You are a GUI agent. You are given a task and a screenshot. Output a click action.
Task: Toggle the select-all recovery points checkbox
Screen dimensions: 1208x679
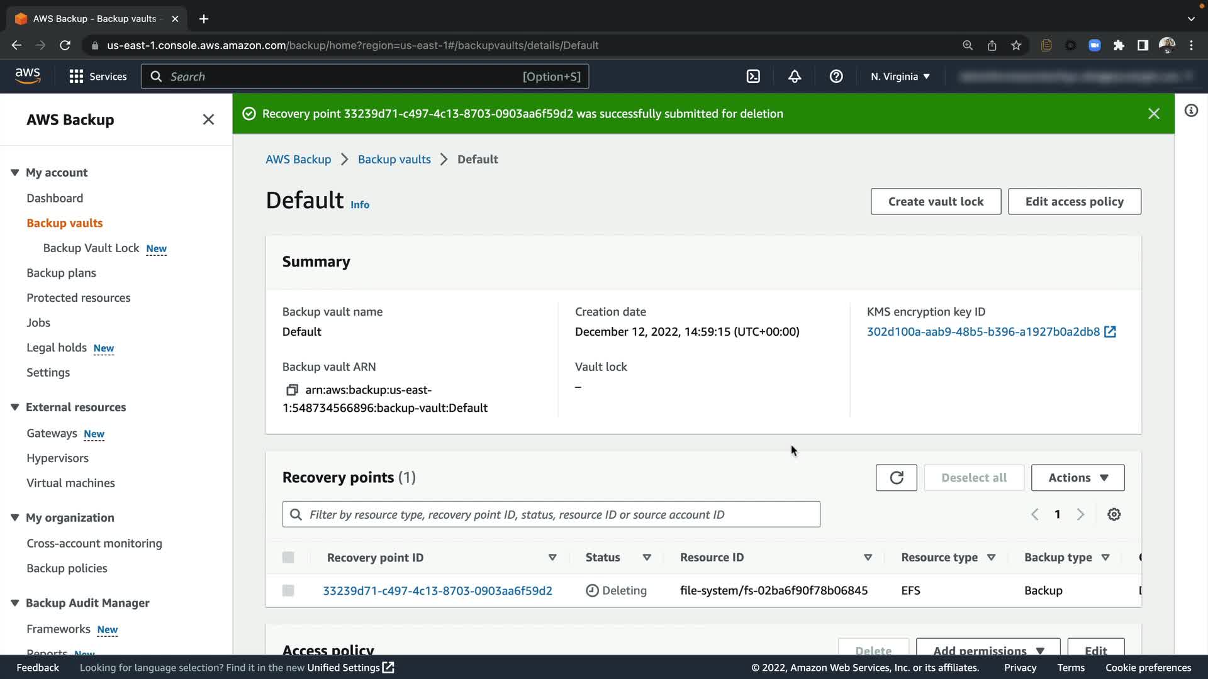[x=288, y=558]
